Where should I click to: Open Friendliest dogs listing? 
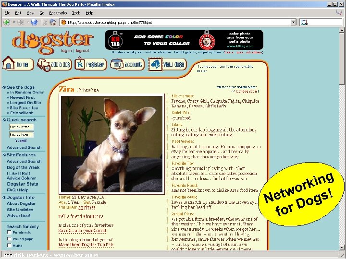click(21, 113)
